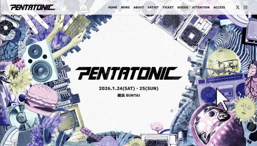The width and height of the screenshot is (257, 146).
Task: Open the X (Twitter) social icon
Action: [238, 7]
